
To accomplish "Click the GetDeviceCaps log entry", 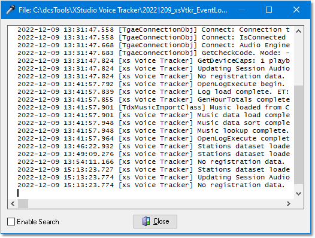I will point(153,60).
